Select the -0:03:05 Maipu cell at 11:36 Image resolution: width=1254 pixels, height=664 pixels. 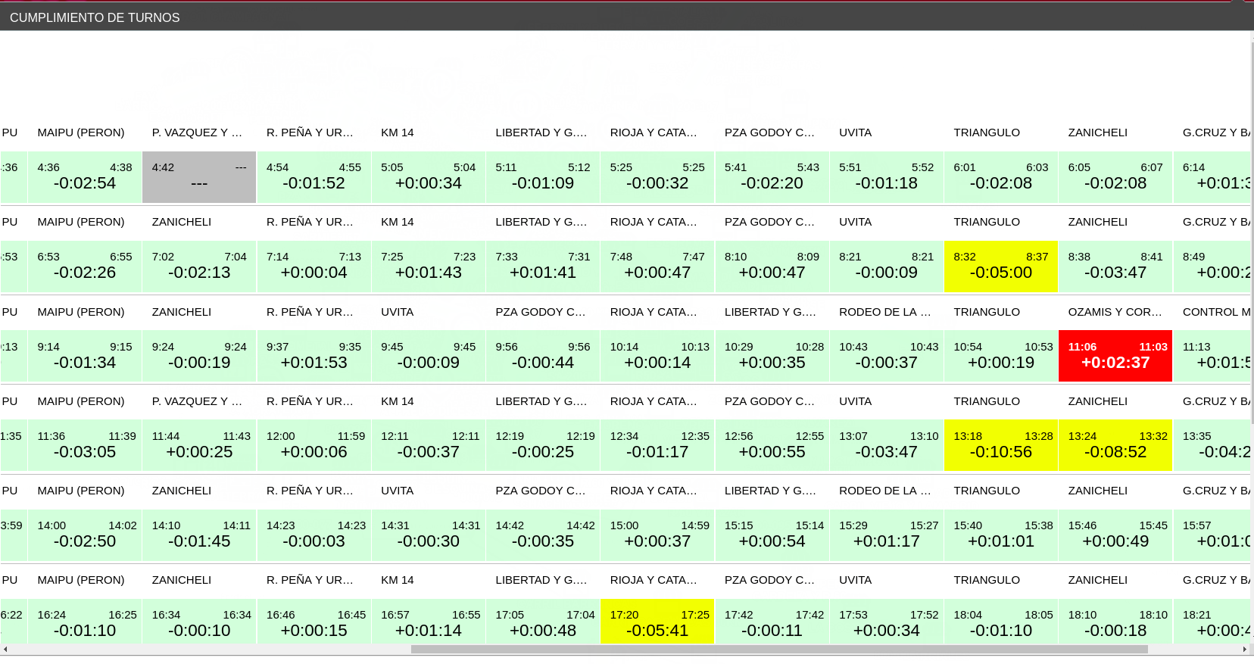[x=85, y=445]
